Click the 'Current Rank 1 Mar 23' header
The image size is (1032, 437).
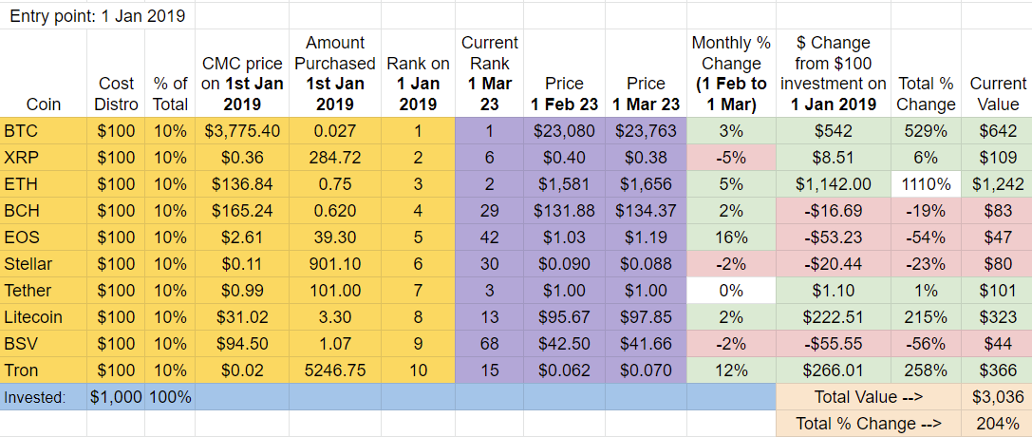[x=489, y=74]
